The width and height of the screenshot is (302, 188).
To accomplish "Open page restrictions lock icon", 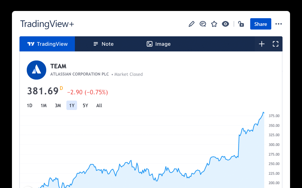I will tap(241, 24).
